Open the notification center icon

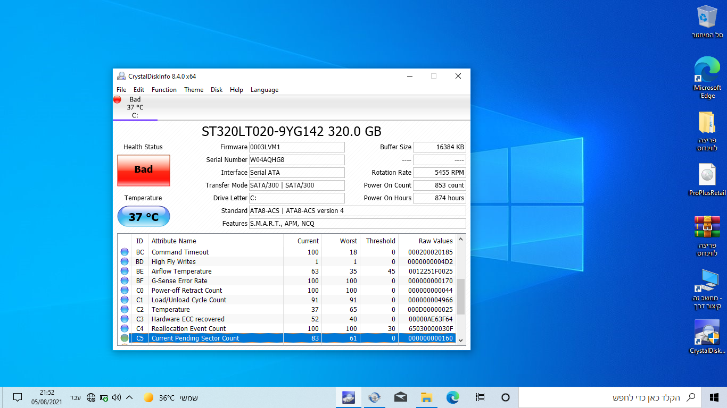pyautogui.click(x=18, y=397)
